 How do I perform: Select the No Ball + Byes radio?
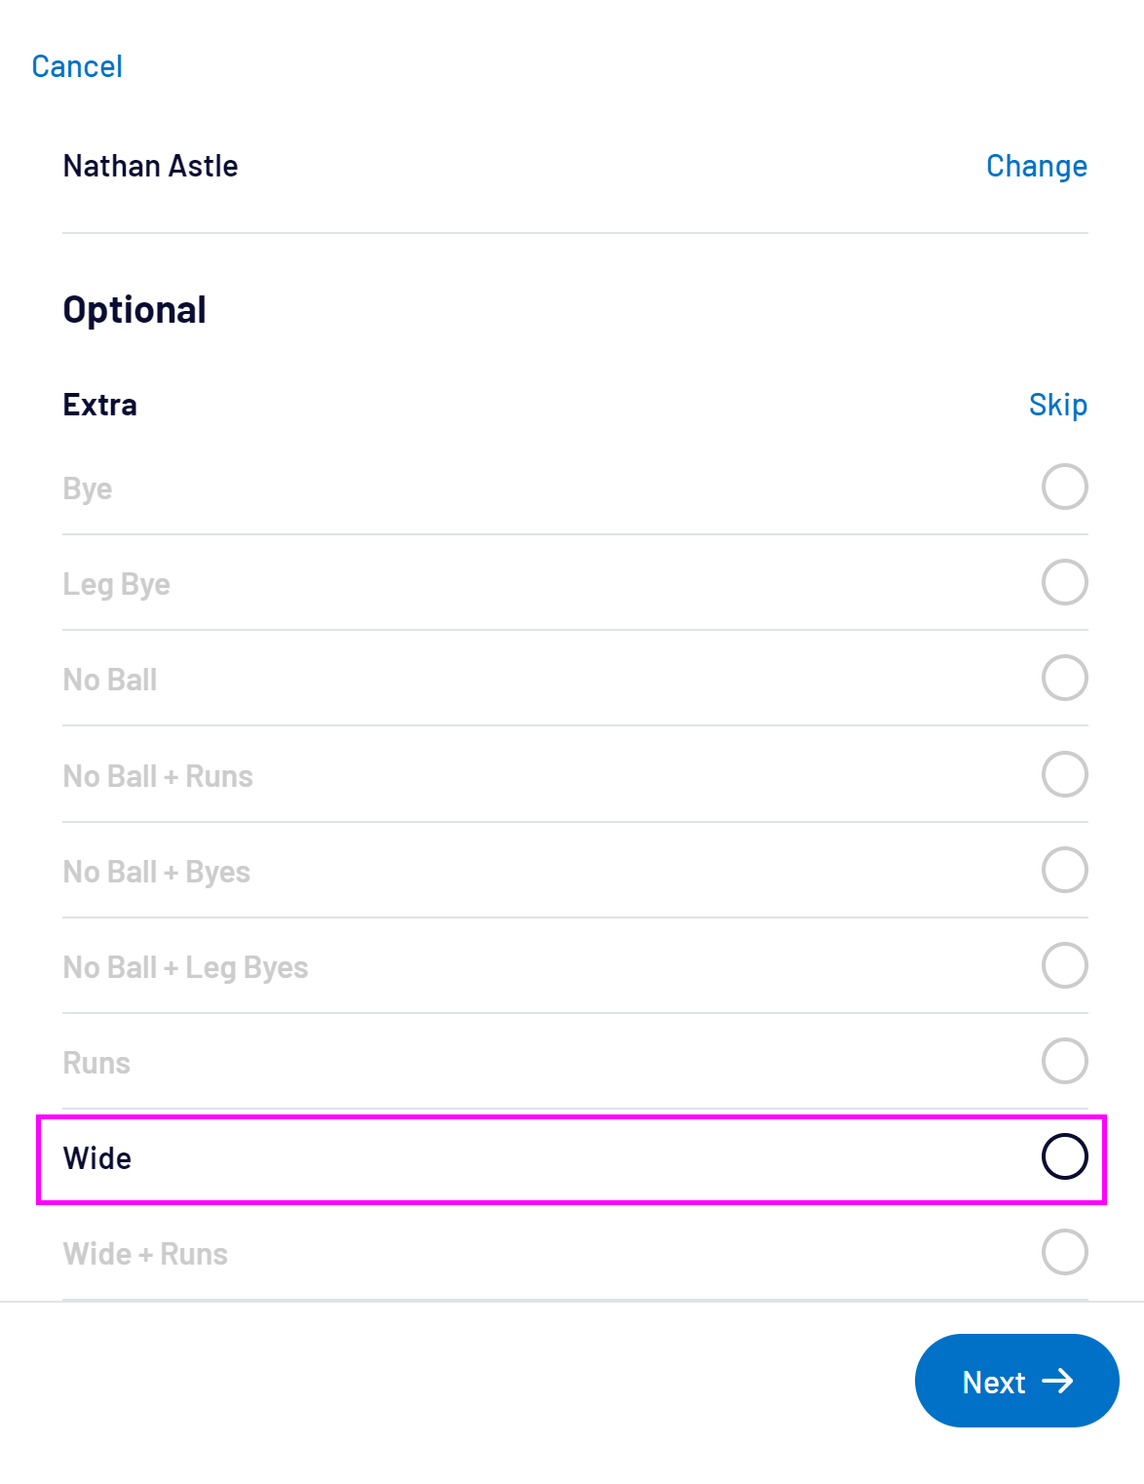[1064, 870]
